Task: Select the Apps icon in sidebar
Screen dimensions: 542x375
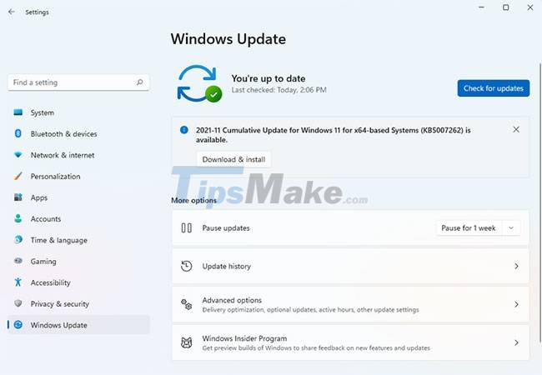Action: click(18, 197)
